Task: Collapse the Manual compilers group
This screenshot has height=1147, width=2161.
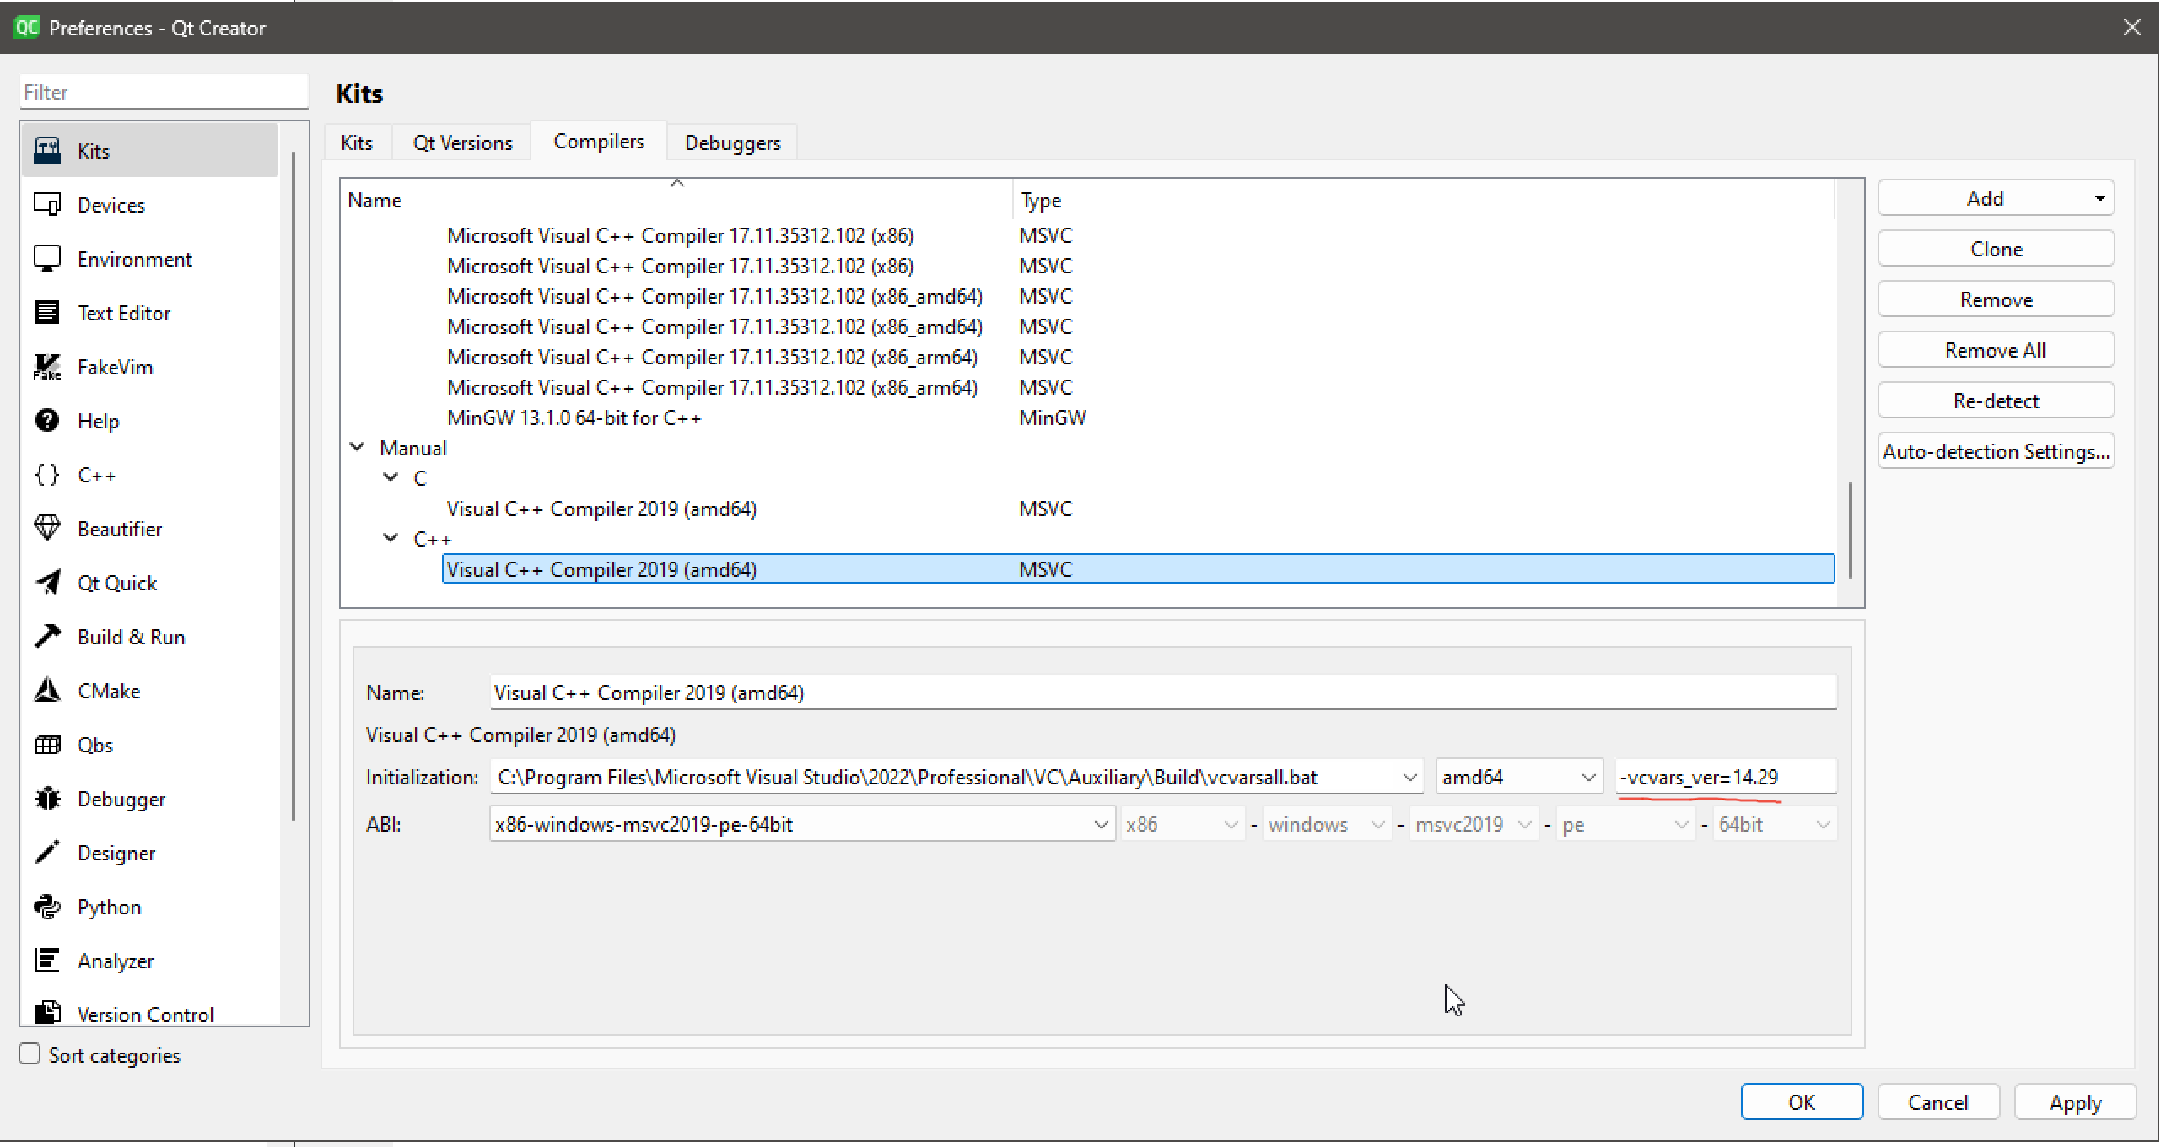Action: [357, 447]
